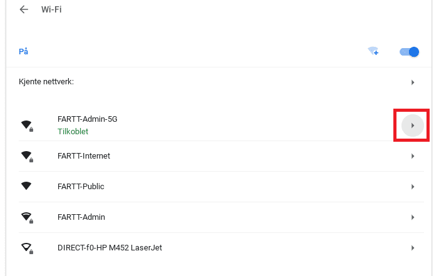Open details arrow for DIRECT-f0-HP M452 LaserJet
The height and width of the screenshot is (276, 434).
(413, 248)
